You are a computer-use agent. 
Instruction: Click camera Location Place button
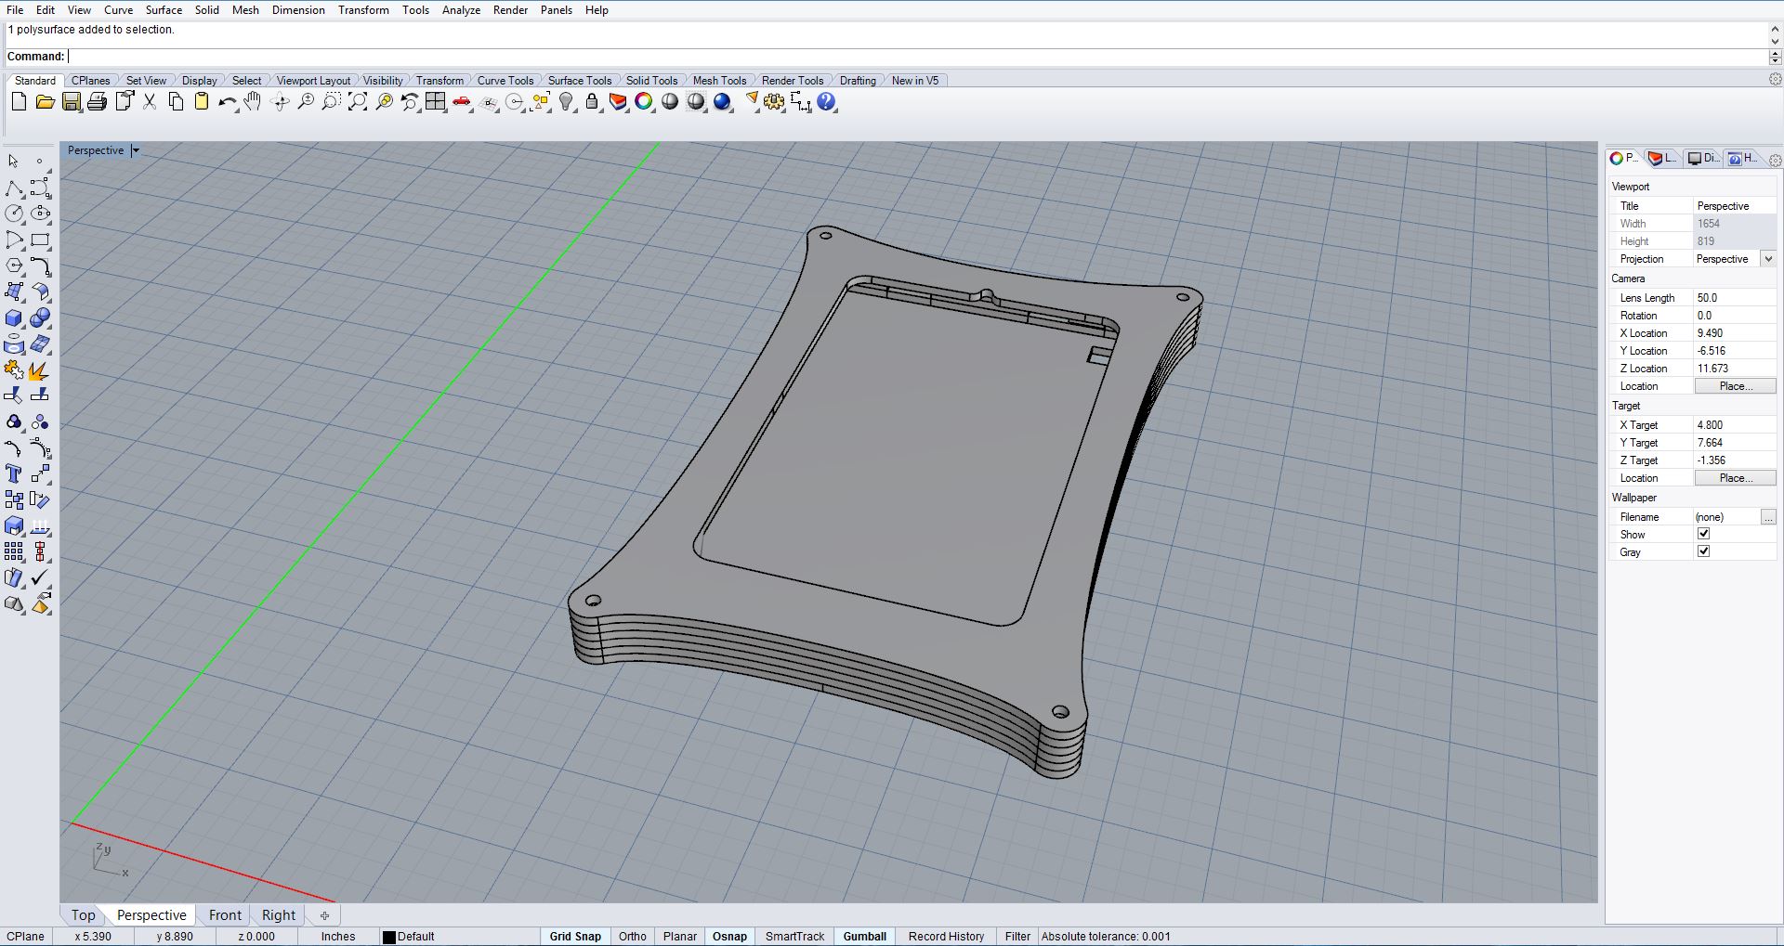[x=1735, y=386]
